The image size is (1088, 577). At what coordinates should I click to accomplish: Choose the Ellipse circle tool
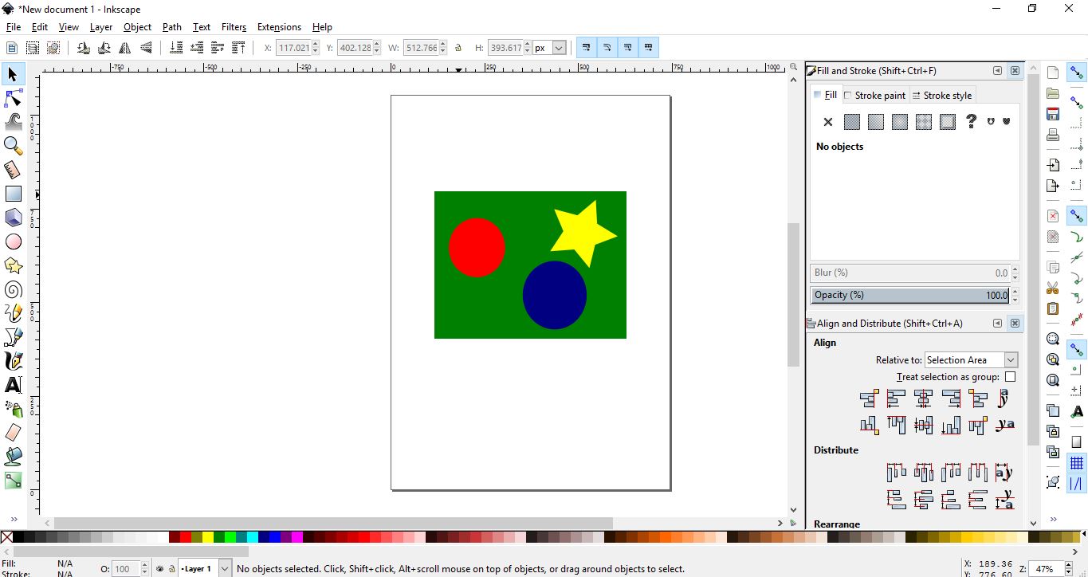tap(14, 241)
